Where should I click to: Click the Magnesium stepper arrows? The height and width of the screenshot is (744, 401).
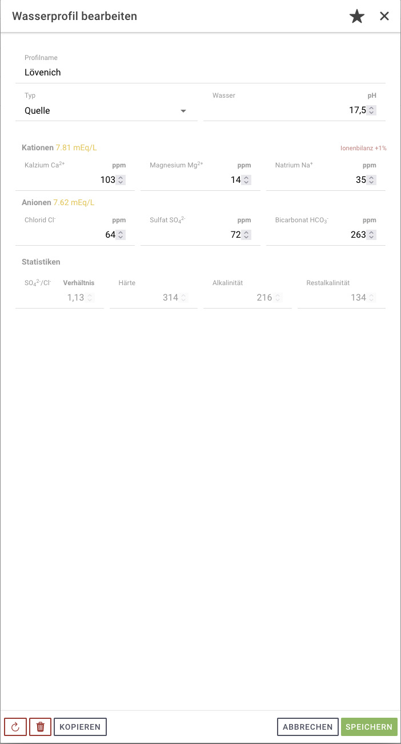point(246,180)
